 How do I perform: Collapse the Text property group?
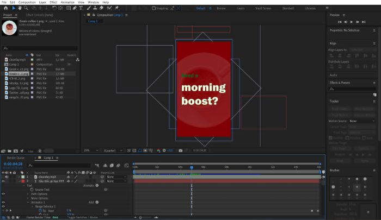(x=24, y=186)
